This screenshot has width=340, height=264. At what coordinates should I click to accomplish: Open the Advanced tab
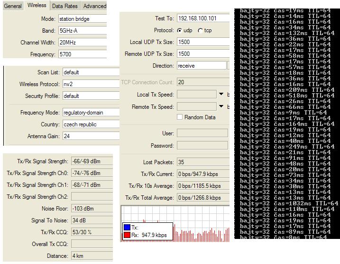pyautogui.click(x=94, y=6)
